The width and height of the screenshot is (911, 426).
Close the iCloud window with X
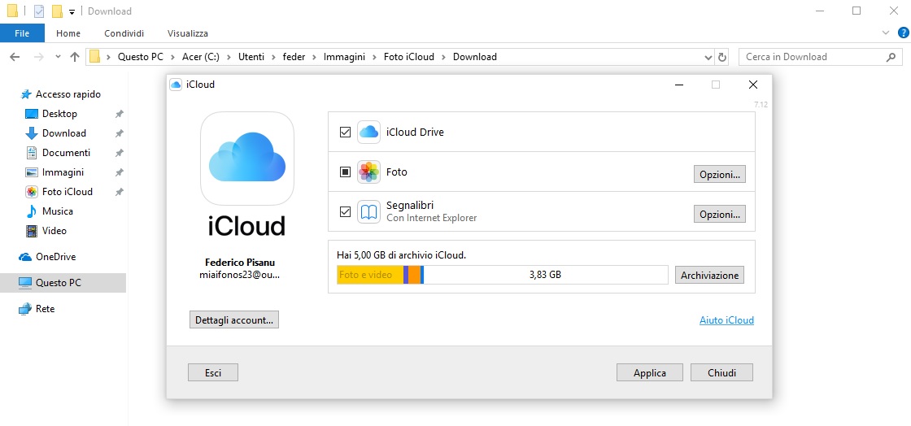(753, 85)
